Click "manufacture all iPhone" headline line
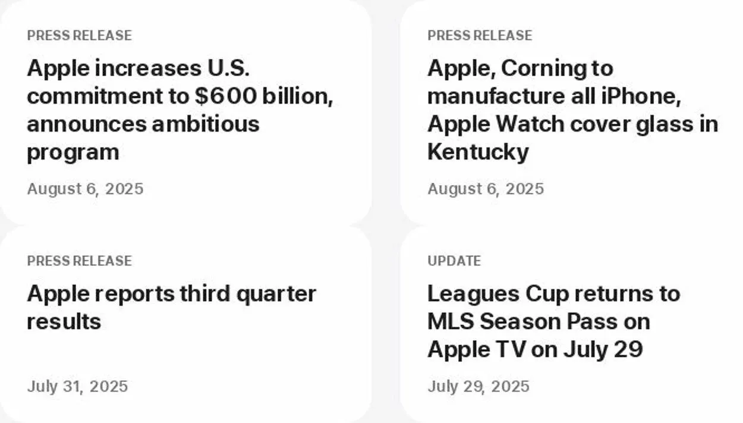 [x=554, y=96]
